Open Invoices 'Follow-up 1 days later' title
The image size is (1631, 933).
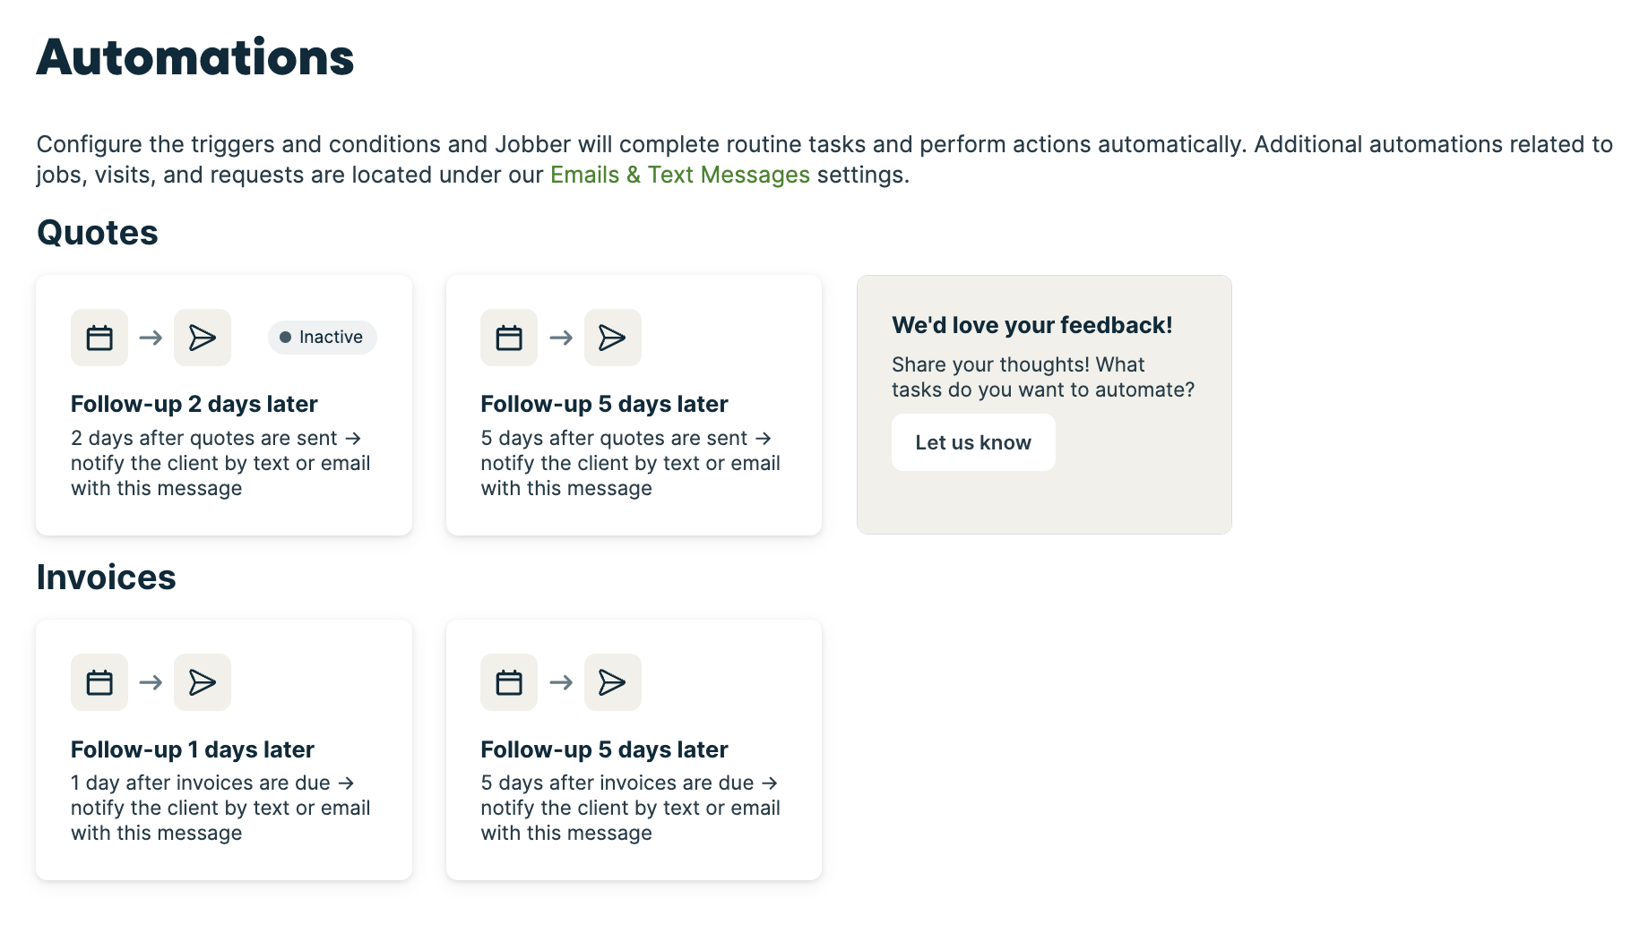coord(192,749)
